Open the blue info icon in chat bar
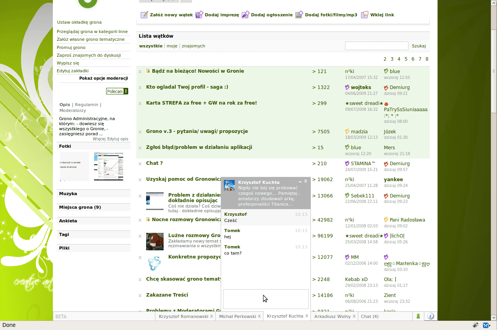 (x=431, y=316)
